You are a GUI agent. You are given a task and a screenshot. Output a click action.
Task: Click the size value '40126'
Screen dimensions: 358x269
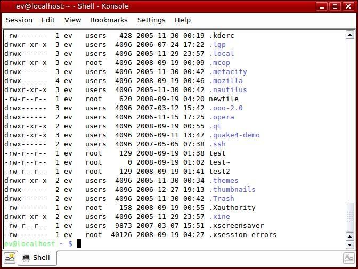(x=121, y=235)
